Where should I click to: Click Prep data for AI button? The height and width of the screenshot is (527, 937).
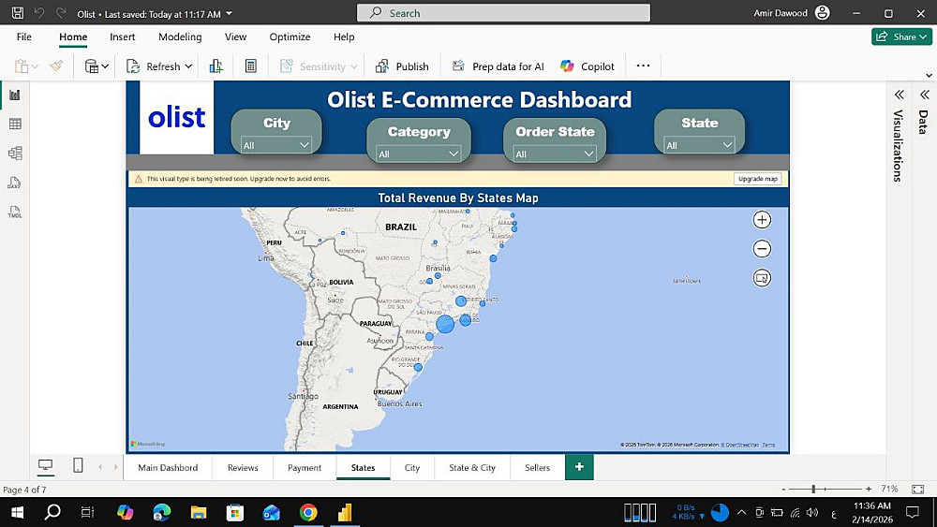pos(498,66)
